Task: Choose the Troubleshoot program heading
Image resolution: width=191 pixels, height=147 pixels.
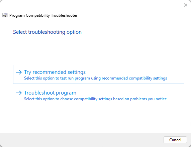Action: point(50,93)
